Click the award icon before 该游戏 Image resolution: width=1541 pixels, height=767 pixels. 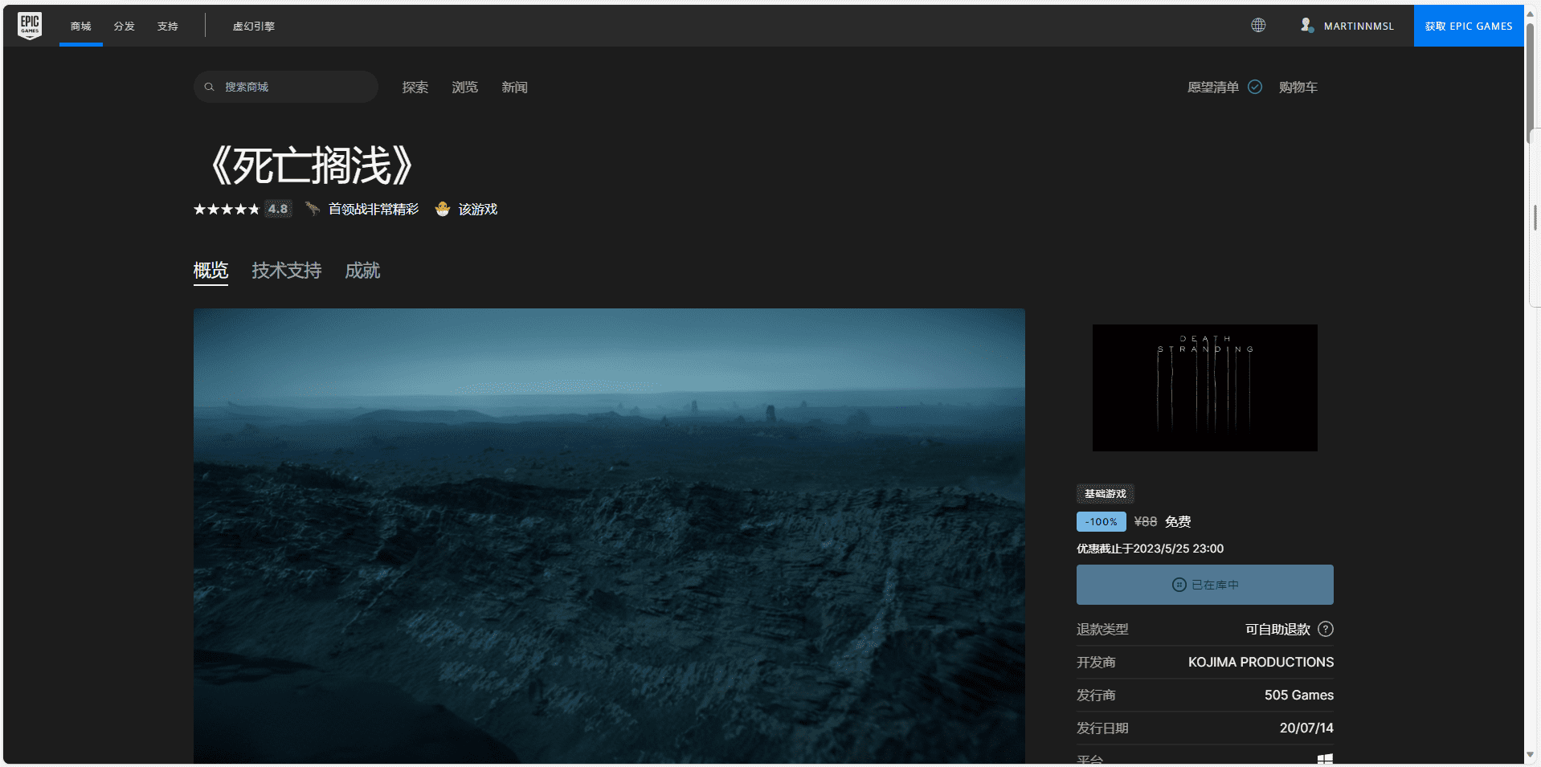pyautogui.click(x=442, y=209)
